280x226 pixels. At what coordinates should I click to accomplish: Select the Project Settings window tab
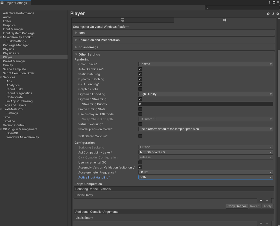[16, 3]
